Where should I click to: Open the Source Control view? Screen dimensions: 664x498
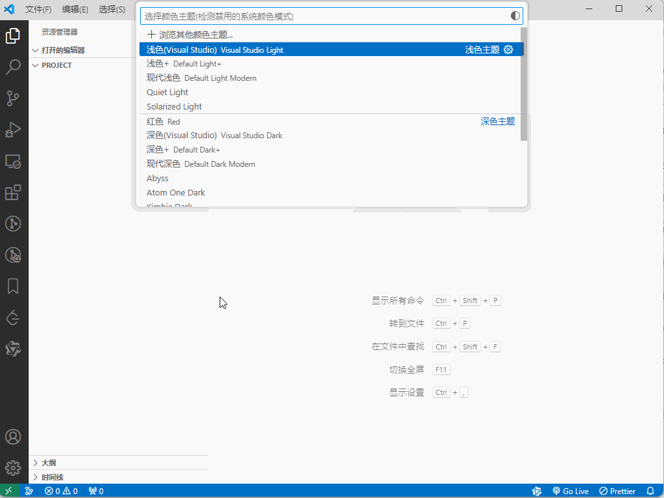click(13, 98)
